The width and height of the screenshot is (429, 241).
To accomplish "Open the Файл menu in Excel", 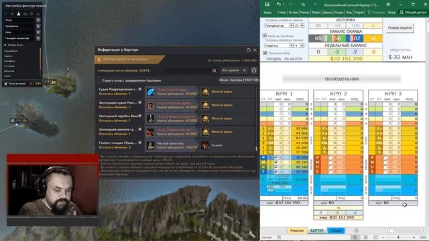I will tap(267, 13).
